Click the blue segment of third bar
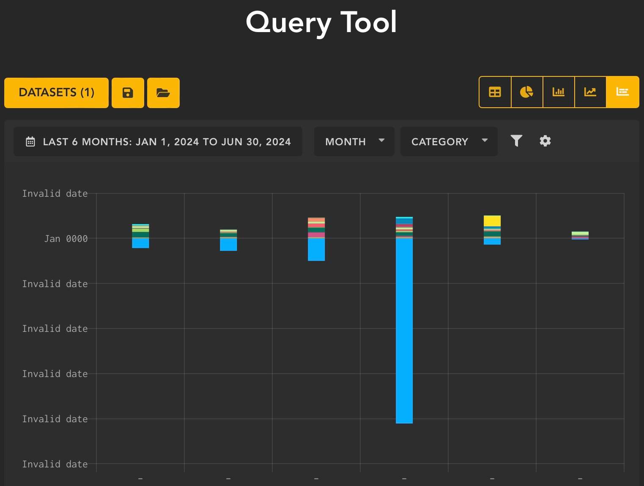 coord(316,250)
